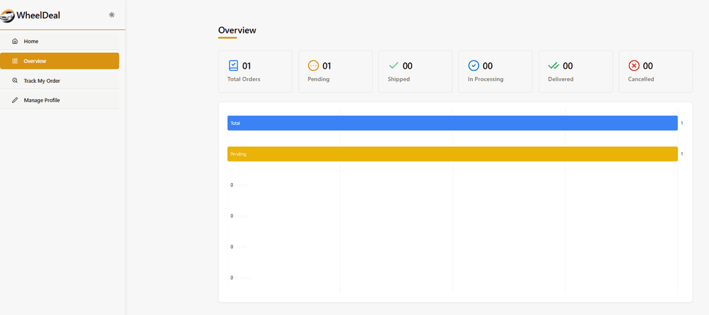The width and height of the screenshot is (709, 315).
Task: Click the Pending orders circle icon
Action: point(313,66)
